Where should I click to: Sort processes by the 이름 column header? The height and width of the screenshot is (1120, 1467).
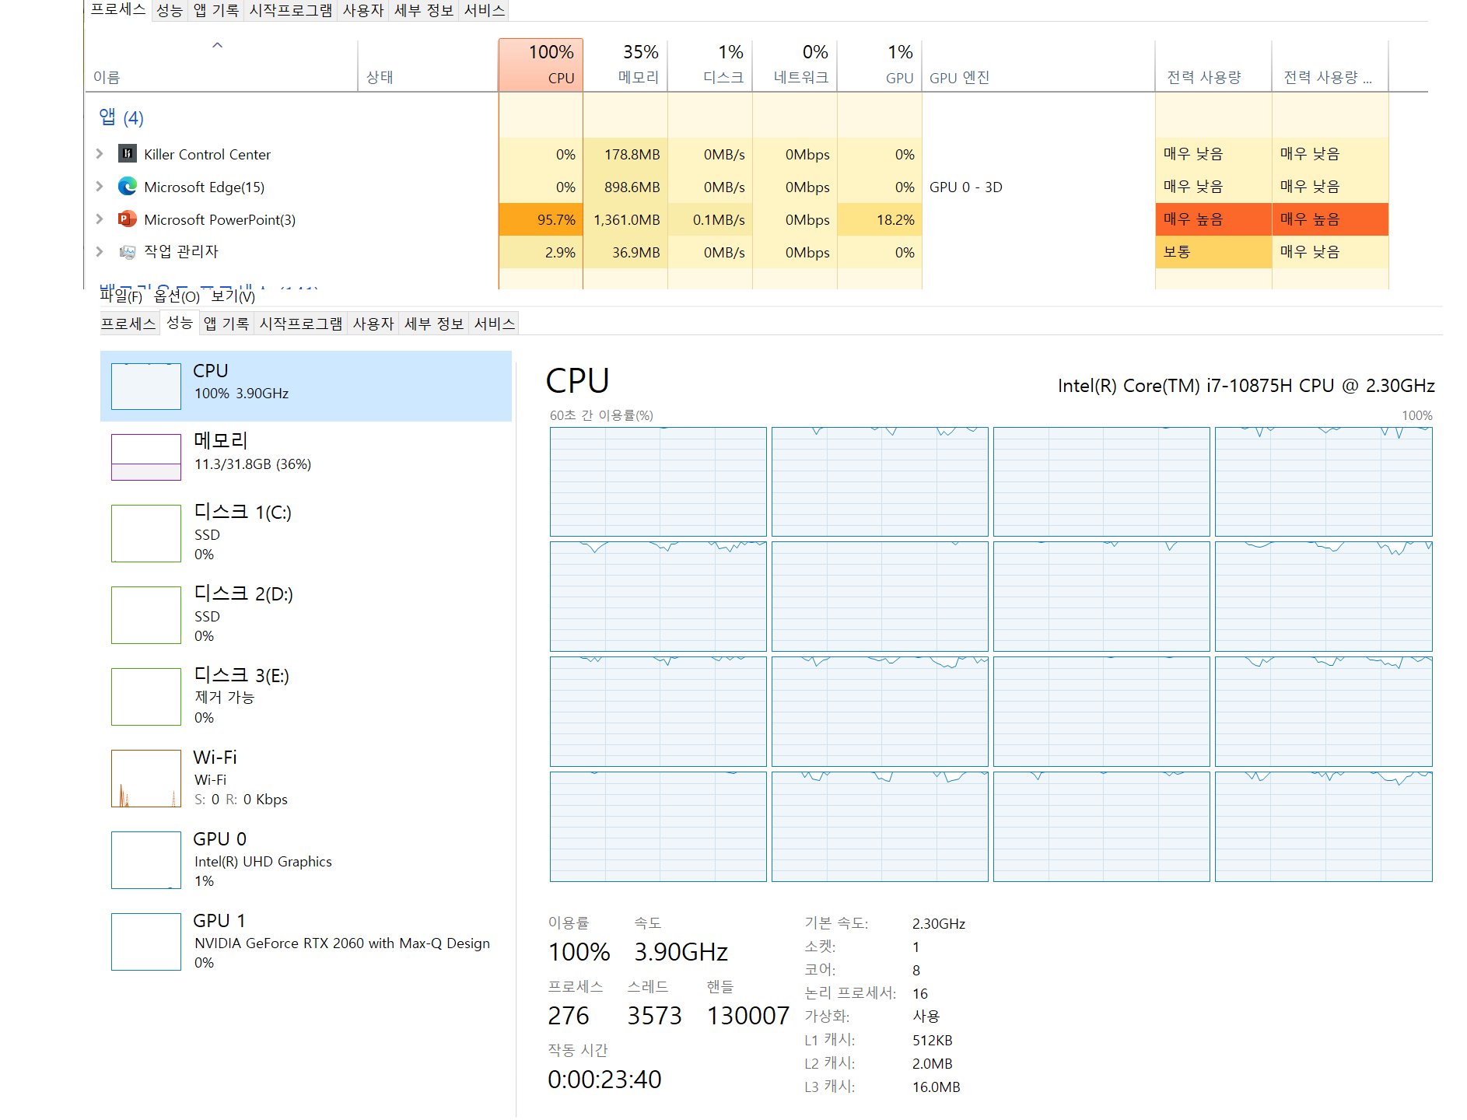point(222,66)
